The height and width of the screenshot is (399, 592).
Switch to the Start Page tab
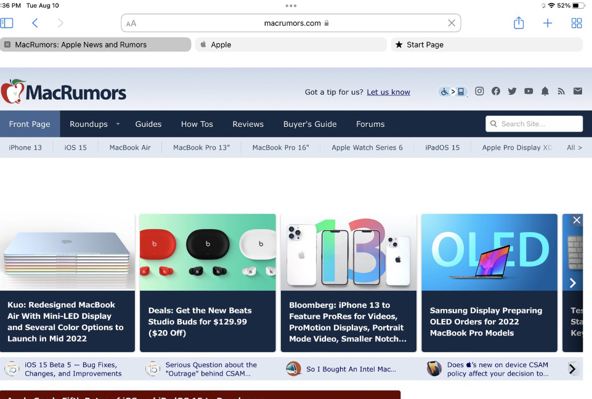pos(487,44)
